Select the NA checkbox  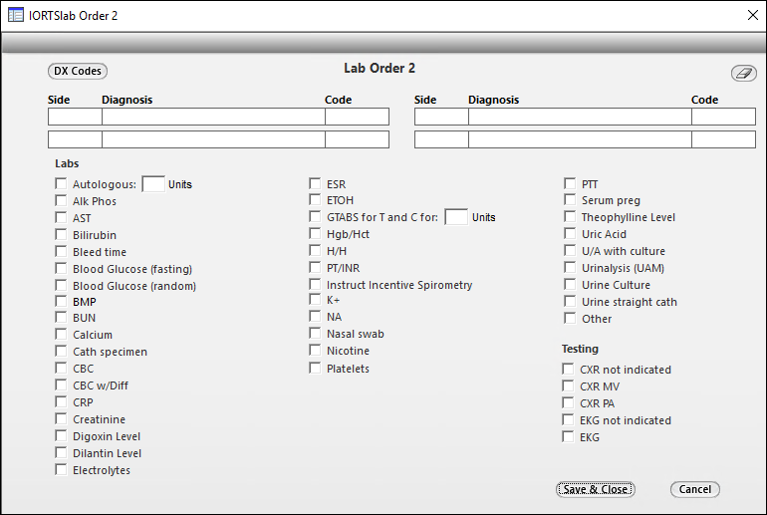coord(315,317)
